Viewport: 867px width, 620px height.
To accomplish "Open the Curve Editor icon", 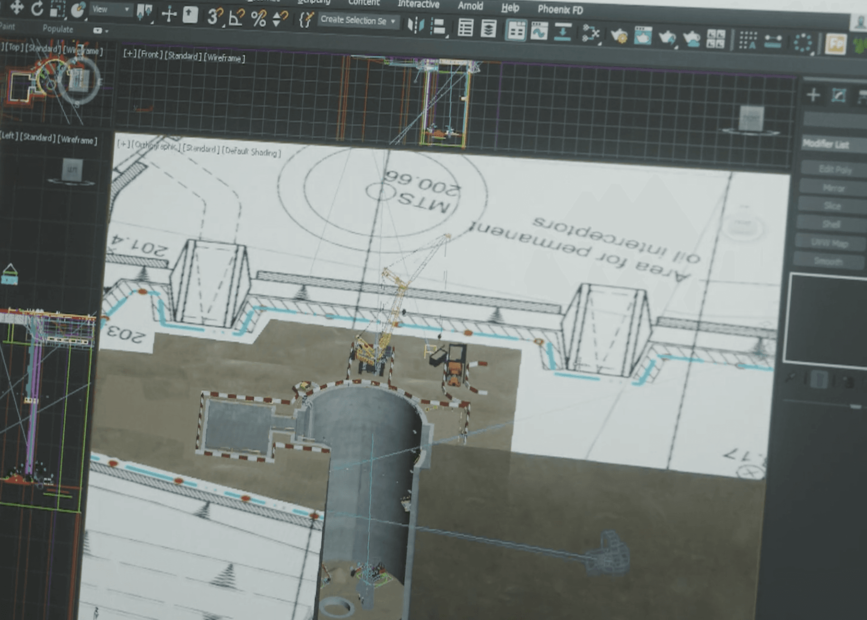I will (539, 31).
